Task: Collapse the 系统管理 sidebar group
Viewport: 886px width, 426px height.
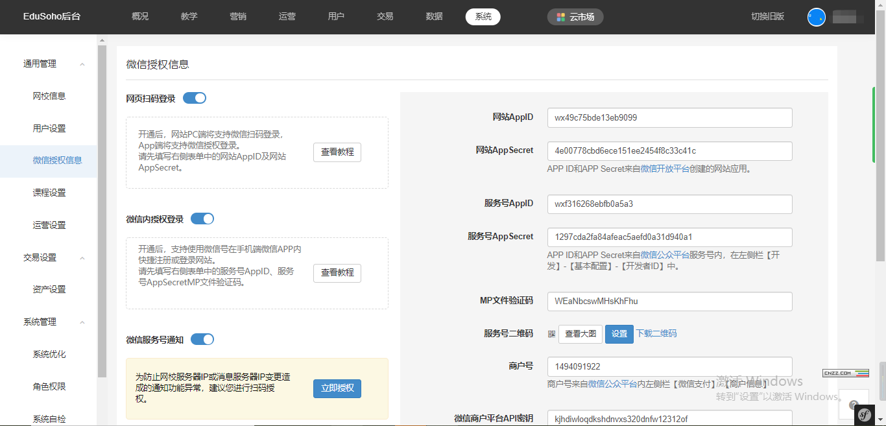Action: 82,322
